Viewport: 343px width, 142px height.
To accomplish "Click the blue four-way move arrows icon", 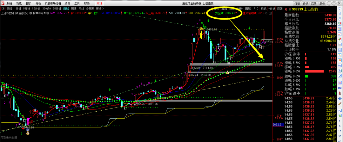I will (x=340, y=98).
